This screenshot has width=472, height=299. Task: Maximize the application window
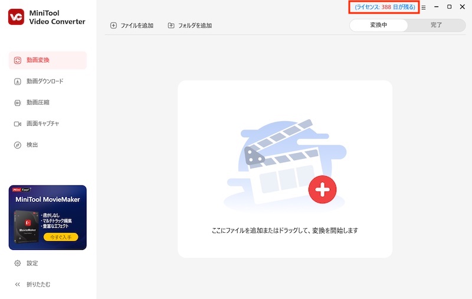[x=449, y=7]
